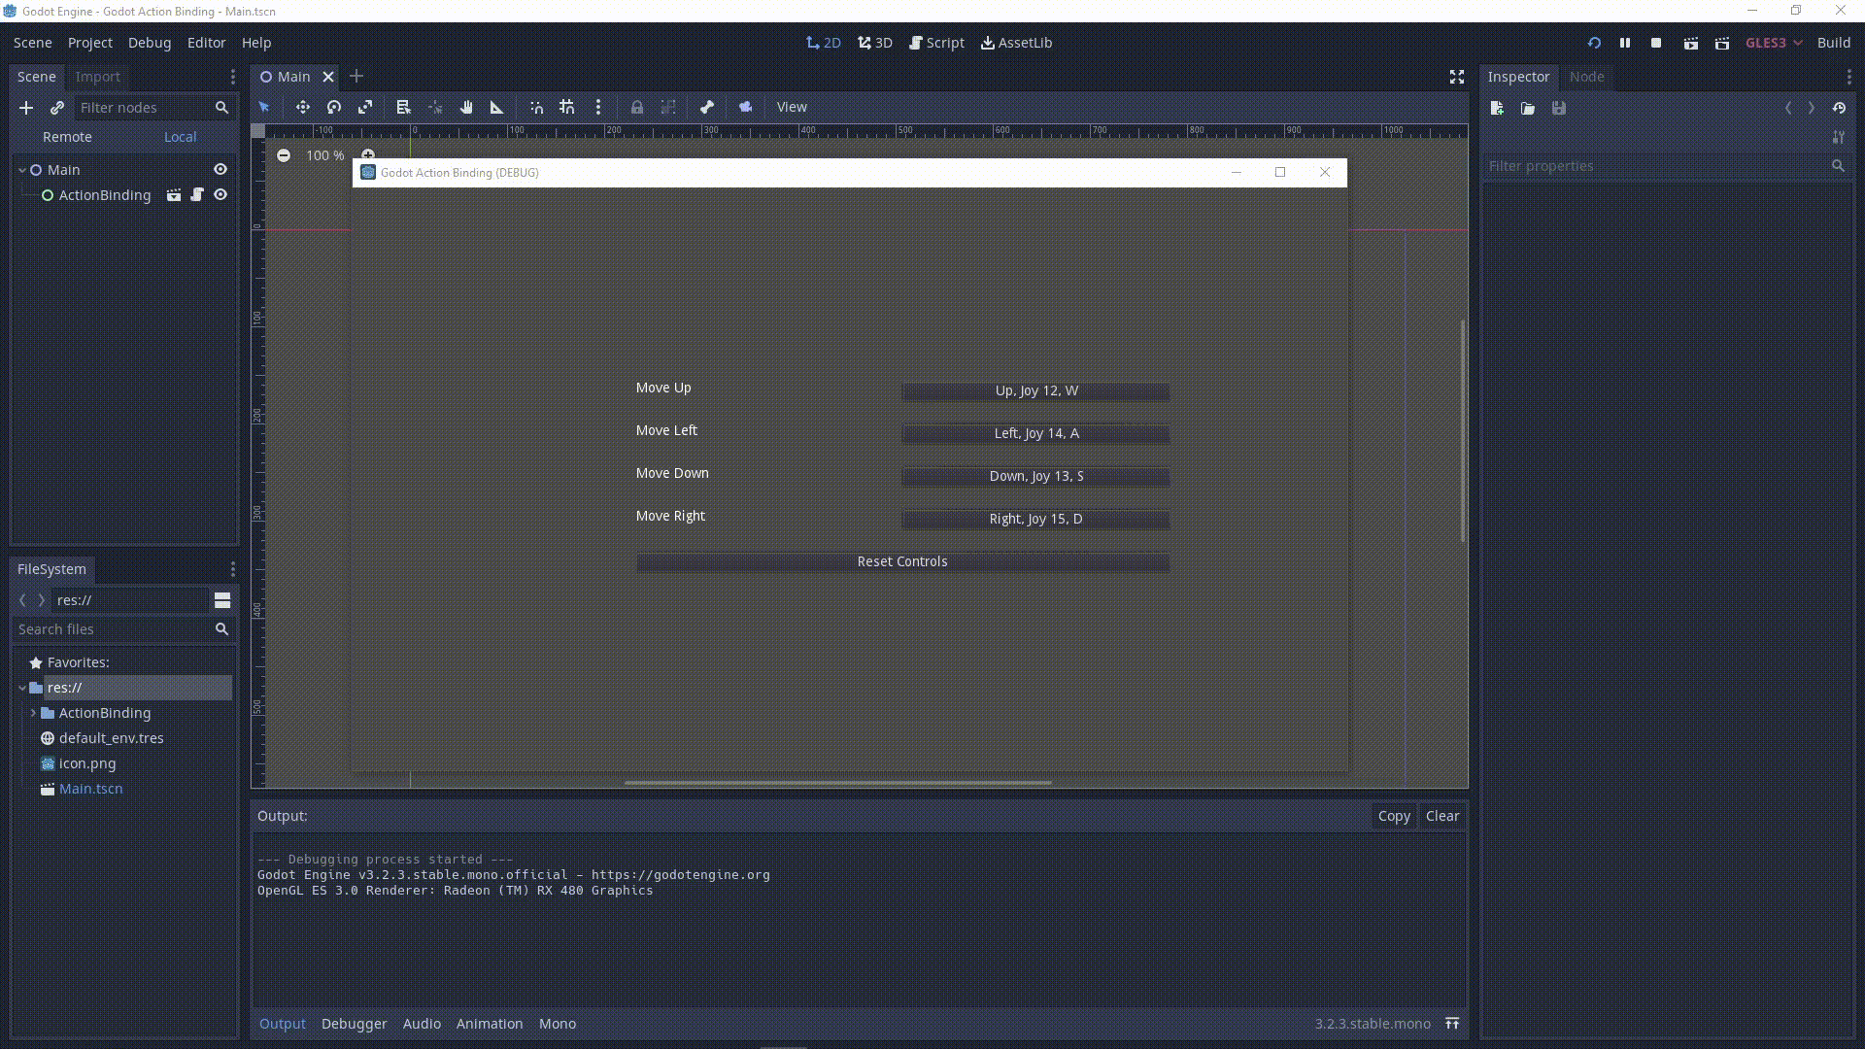Collapse the res:// root folder

(22, 688)
